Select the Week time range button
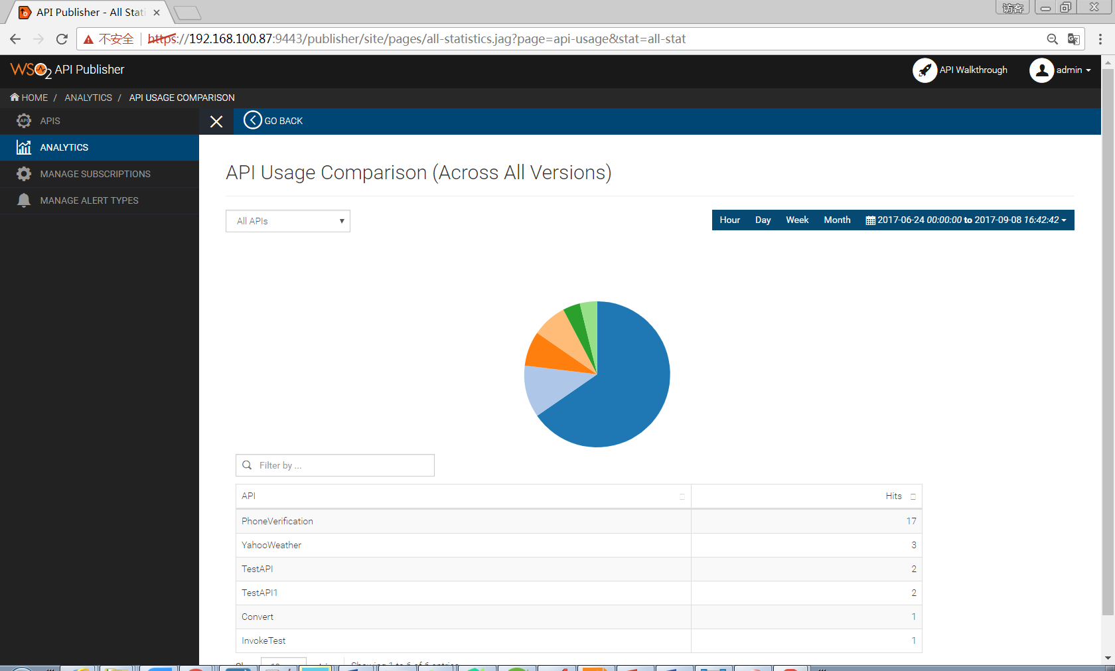This screenshot has width=1115, height=671. pyautogui.click(x=797, y=220)
